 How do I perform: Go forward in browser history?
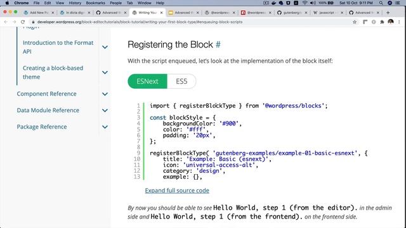[14, 22]
